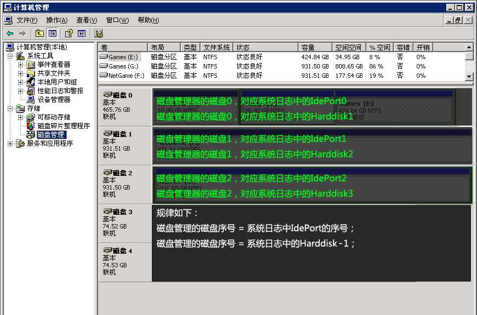This screenshot has height=315, width=477.
Task: Click the disk settings toolbar icon
Action: tap(99, 33)
